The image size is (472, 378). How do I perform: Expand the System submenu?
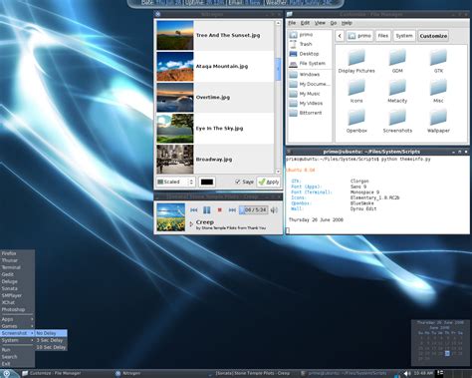click(x=17, y=340)
